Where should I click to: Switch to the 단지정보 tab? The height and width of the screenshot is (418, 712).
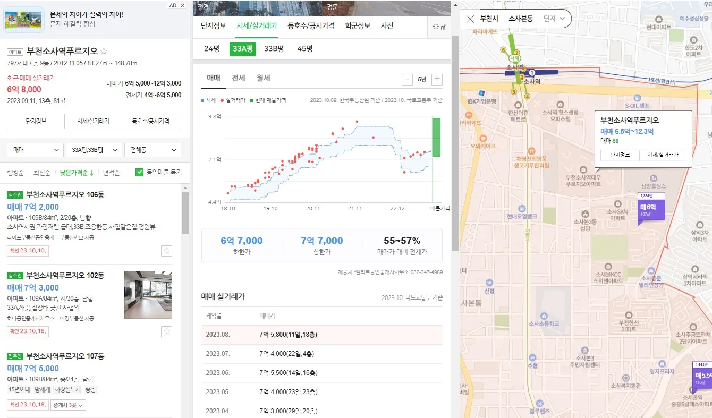tap(214, 26)
